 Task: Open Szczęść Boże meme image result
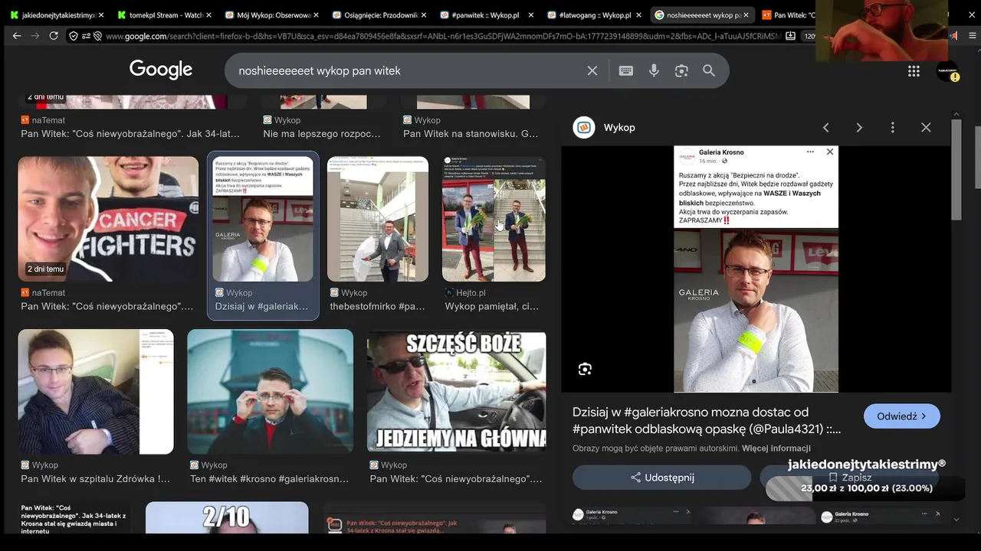[457, 392]
